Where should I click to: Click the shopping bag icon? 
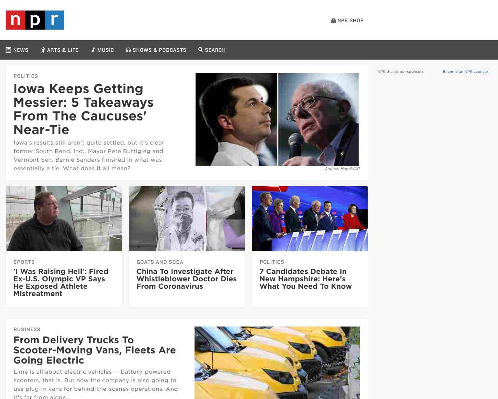pyautogui.click(x=333, y=20)
